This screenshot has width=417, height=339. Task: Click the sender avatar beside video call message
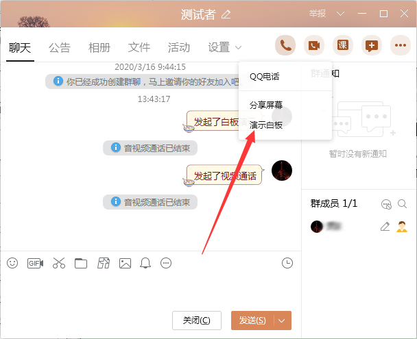point(282,171)
